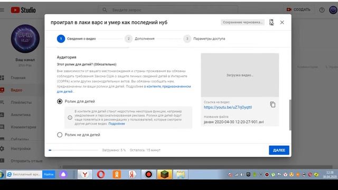338x190 pixels.
Task: Click the 'Сохранение черновика...' status label
Action: click(x=242, y=22)
